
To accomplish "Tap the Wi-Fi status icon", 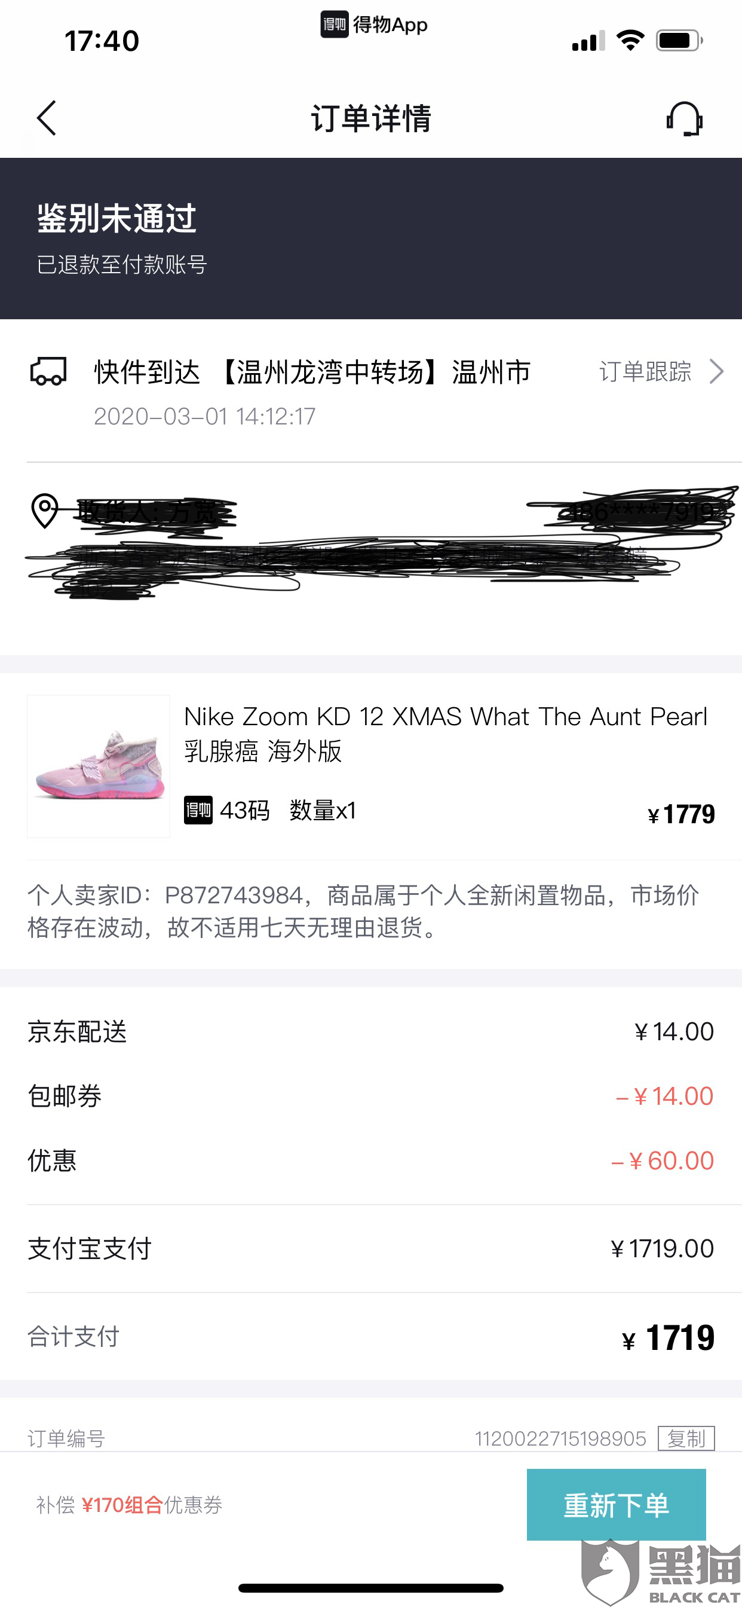I will 630,41.
